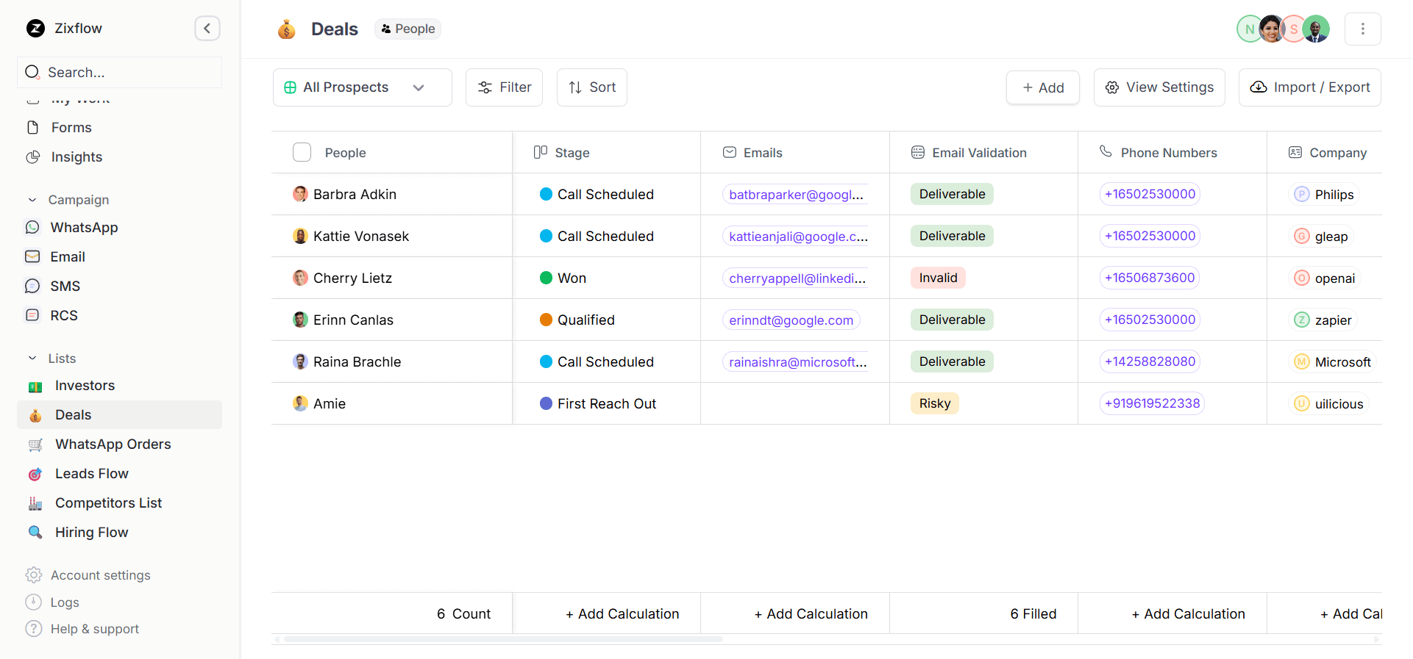Click the Logs clock icon
This screenshot has height=659, width=1413.
(34, 602)
